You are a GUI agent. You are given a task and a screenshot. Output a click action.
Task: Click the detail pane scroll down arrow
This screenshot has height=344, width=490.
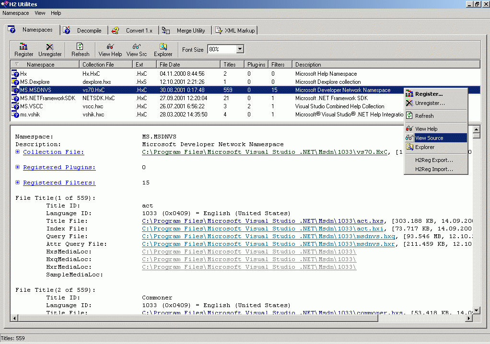click(476, 310)
